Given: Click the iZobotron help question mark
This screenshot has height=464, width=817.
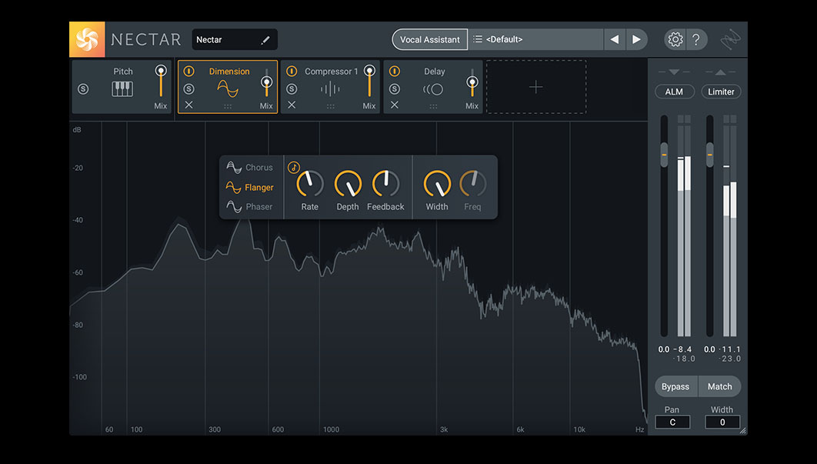Looking at the screenshot, I should point(696,38).
